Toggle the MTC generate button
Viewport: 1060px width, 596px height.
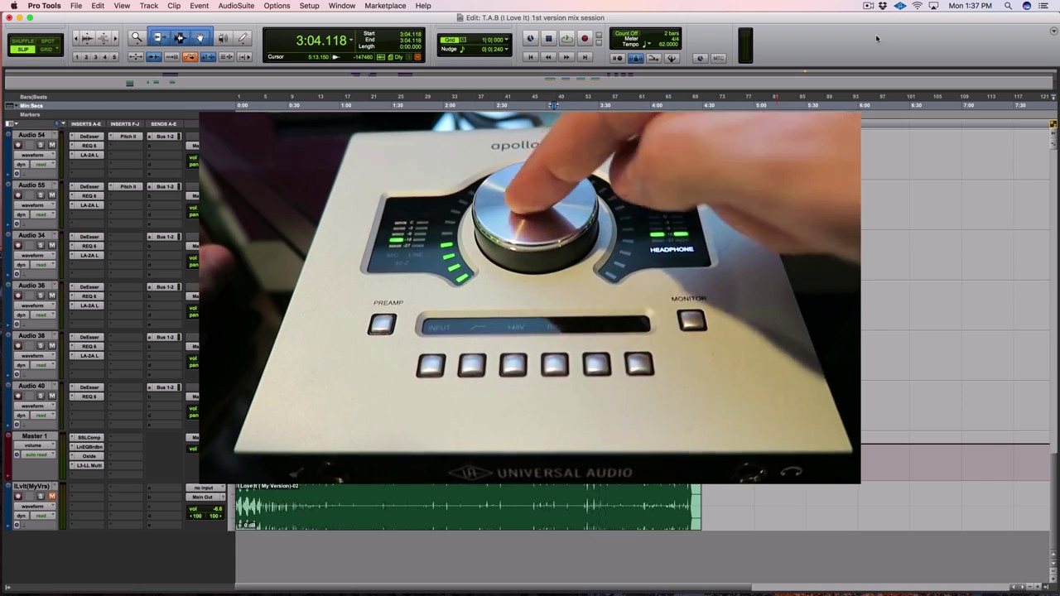pos(718,58)
